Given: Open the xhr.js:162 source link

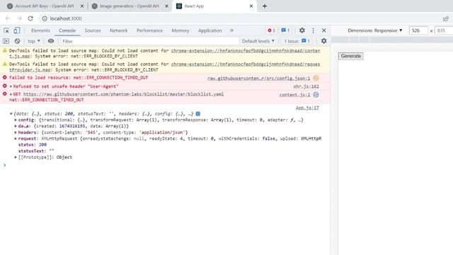Looking at the screenshot, I should pos(306,86).
